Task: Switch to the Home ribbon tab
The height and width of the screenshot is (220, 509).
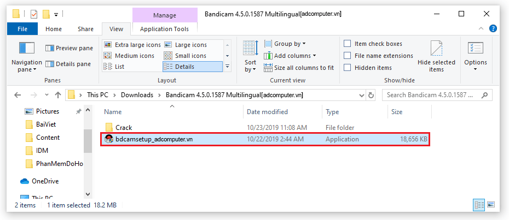Action: [x=54, y=29]
